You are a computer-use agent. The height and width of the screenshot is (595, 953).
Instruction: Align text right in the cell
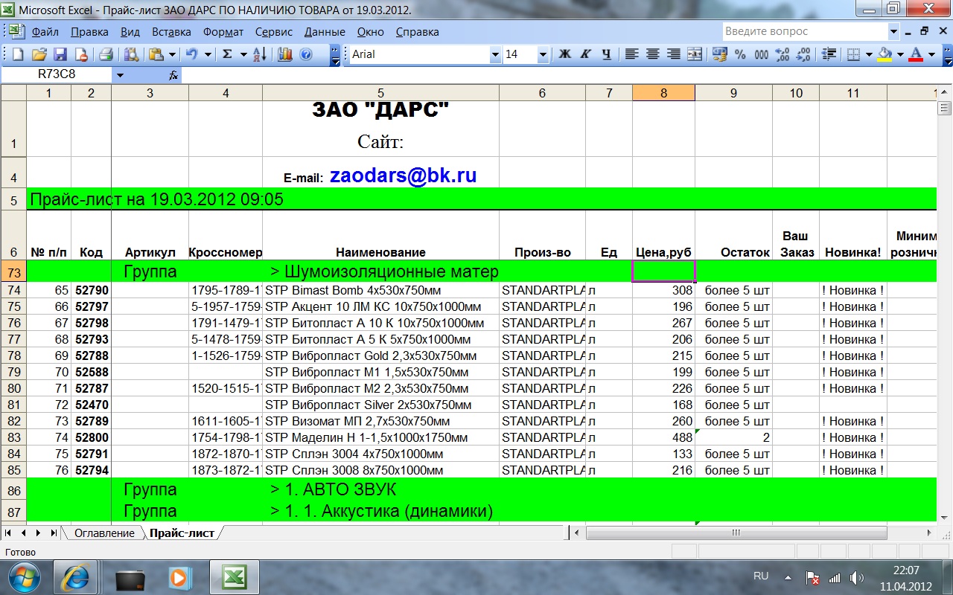click(674, 54)
